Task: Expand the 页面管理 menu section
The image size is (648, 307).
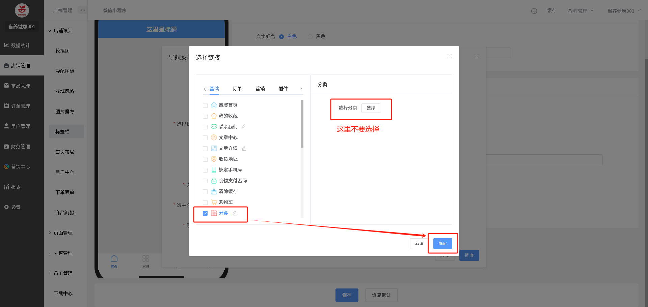Action: [63, 233]
